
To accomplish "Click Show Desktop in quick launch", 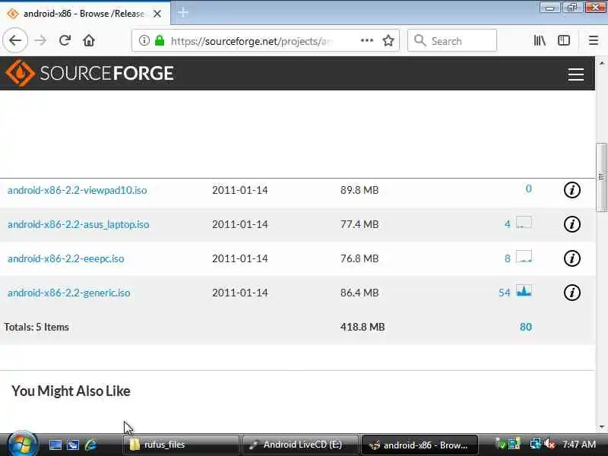I will coord(55,445).
